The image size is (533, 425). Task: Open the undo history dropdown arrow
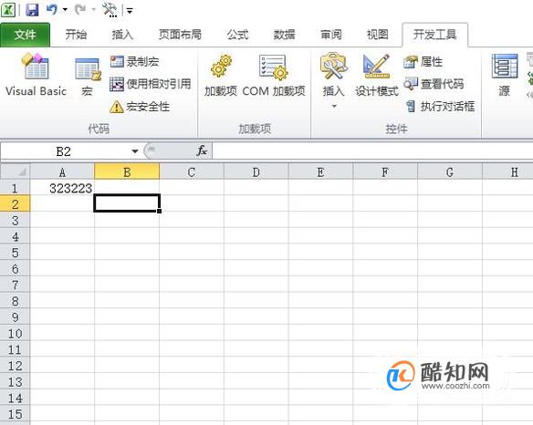[65, 9]
